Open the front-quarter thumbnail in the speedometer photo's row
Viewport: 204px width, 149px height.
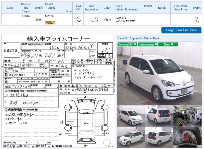[x=131, y=137]
